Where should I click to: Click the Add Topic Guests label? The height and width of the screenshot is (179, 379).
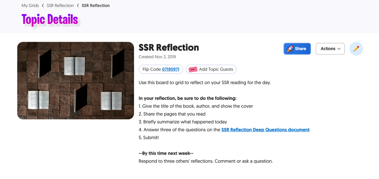tap(216, 69)
